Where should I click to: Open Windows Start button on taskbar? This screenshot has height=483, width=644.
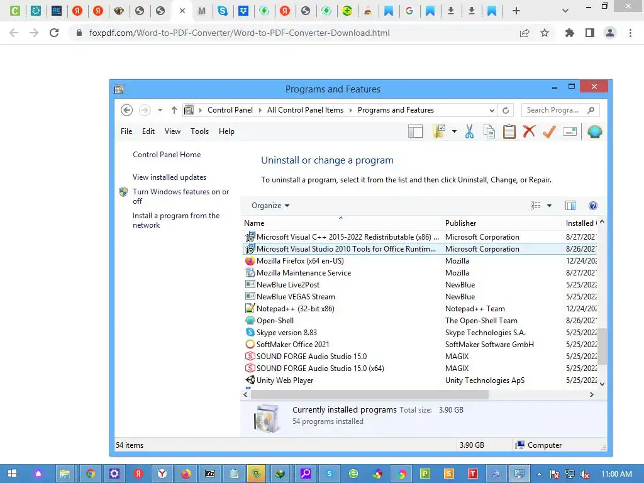(x=13, y=474)
